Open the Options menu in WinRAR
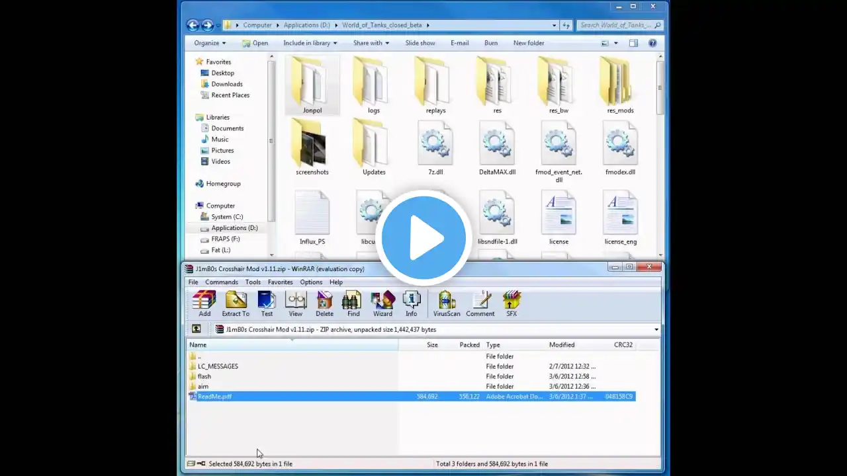Image resolution: width=847 pixels, height=476 pixels. pos(311,282)
